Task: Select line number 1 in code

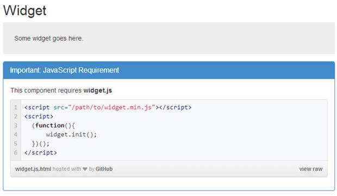Action: pos(15,107)
